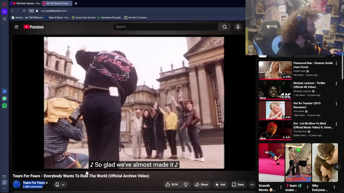Screen dimensions: 344x193
Task: Toggle the VPN badge in address bar
Action: click(31, 11)
